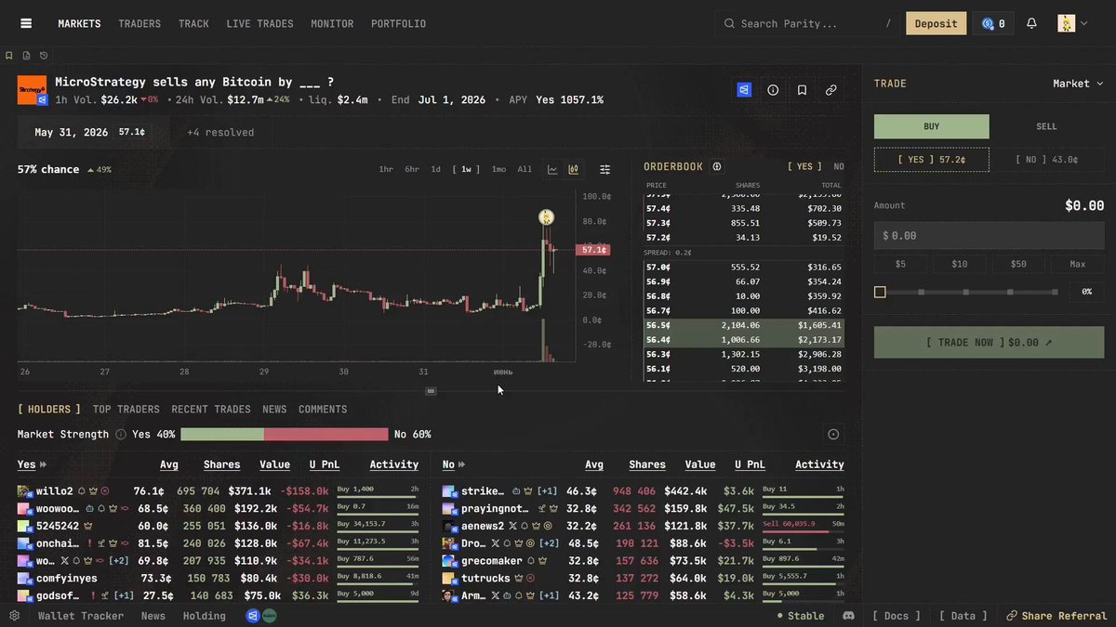The height and width of the screenshot is (627, 1116).
Task: Click the search magnifier icon
Action: [729, 23]
